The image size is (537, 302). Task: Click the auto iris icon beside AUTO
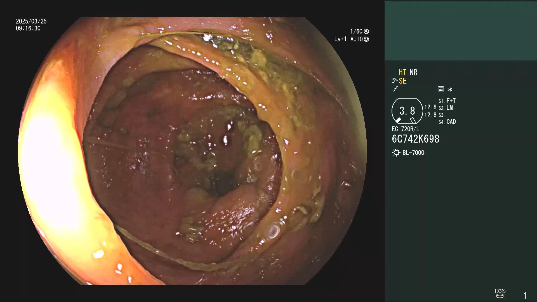pos(366,39)
